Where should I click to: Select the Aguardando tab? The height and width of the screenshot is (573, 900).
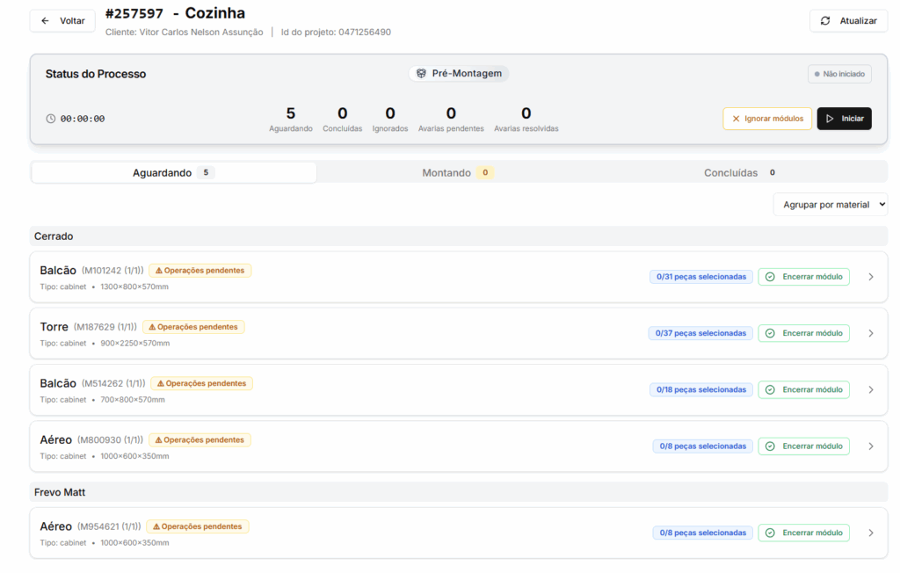[174, 173]
